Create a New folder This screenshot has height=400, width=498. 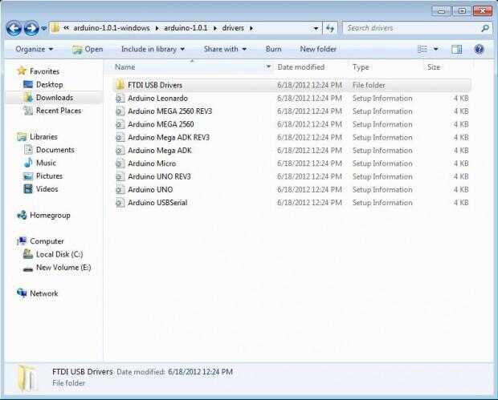318,49
